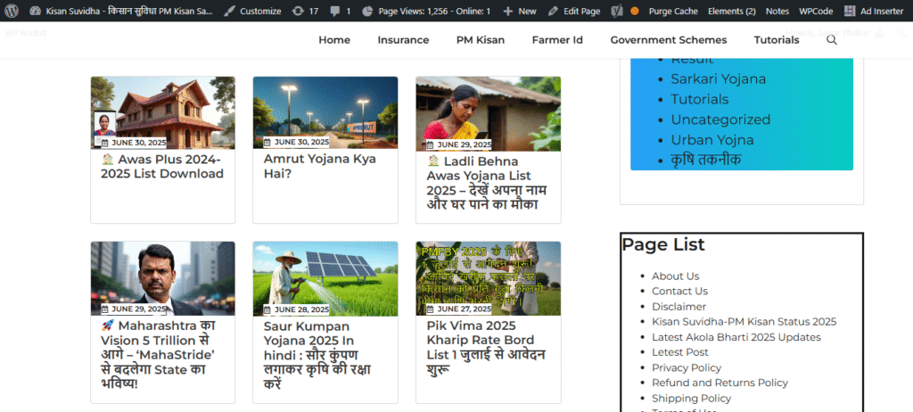Open Amrut Yojana street lights thumbnail
Viewport: 913px width, 412px height.
point(325,112)
